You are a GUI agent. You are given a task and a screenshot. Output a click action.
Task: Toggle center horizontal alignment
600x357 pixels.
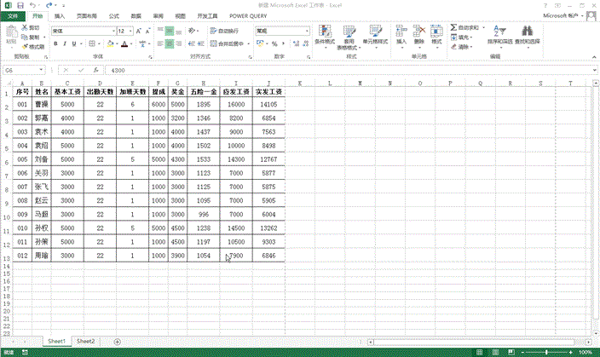coord(170,44)
